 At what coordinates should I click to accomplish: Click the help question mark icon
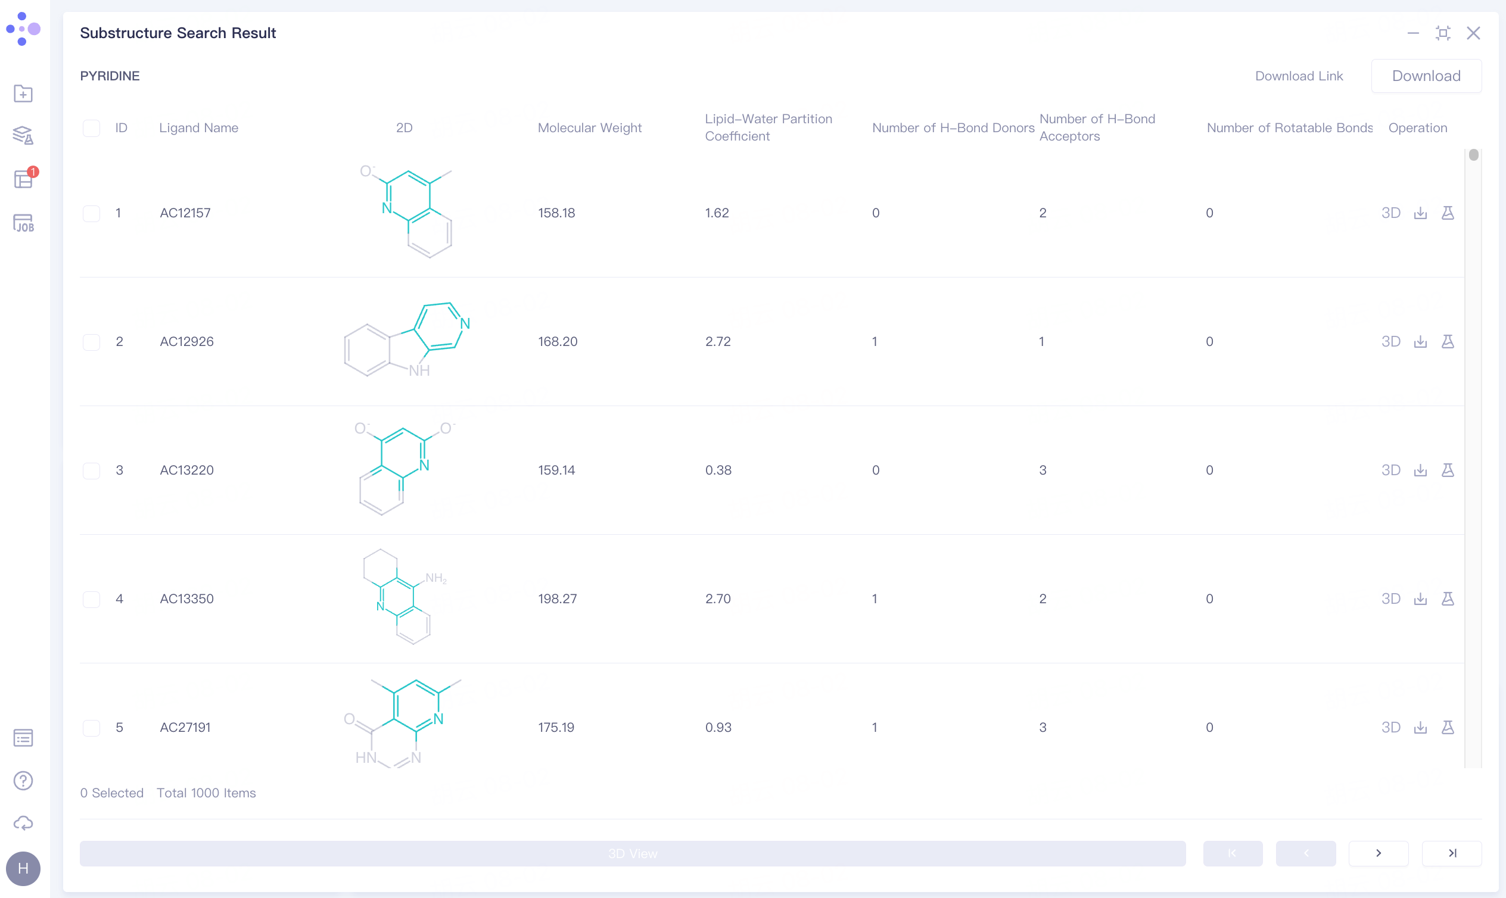pyautogui.click(x=23, y=781)
